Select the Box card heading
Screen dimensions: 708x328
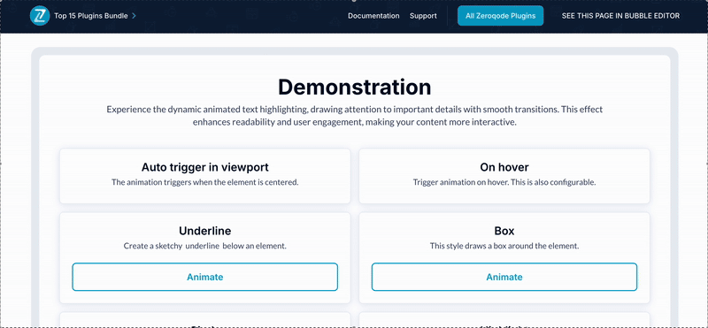504,231
